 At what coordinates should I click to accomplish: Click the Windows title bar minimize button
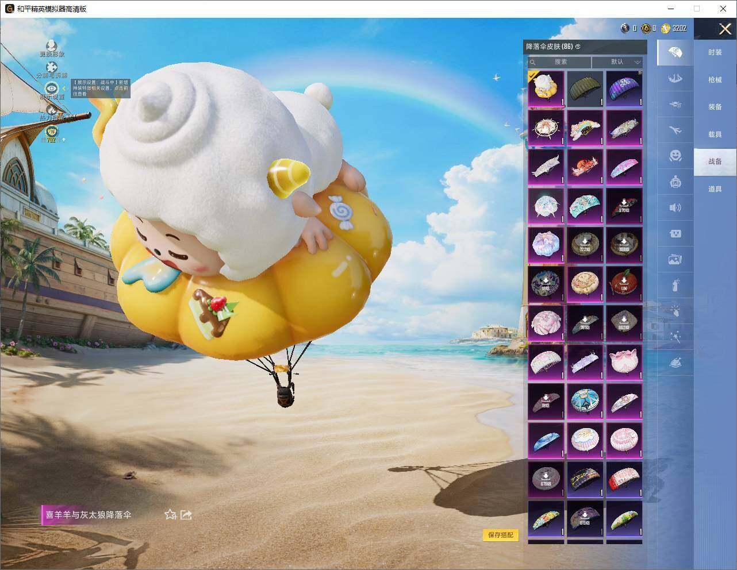tap(670, 9)
